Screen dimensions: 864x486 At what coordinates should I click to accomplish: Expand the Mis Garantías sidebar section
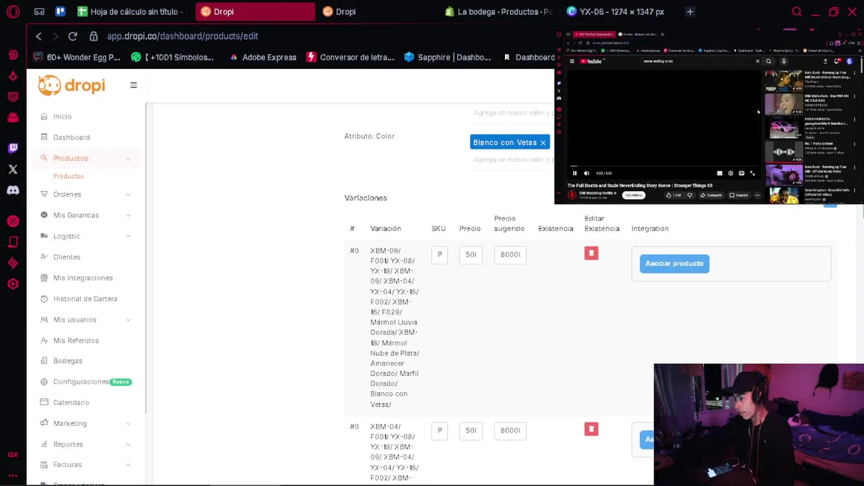[x=128, y=215]
